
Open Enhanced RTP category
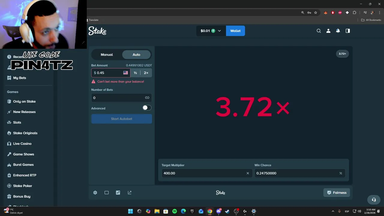click(25, 175)
